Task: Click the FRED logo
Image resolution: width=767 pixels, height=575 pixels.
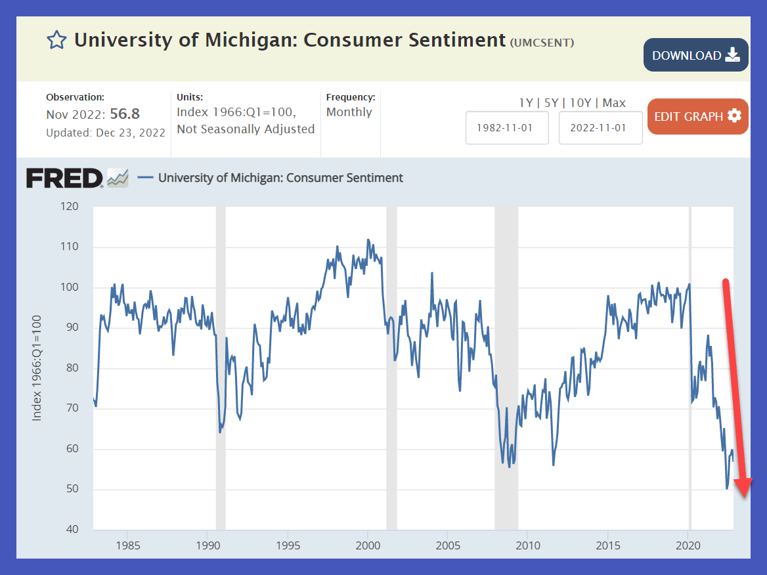Action: point(64,178)
